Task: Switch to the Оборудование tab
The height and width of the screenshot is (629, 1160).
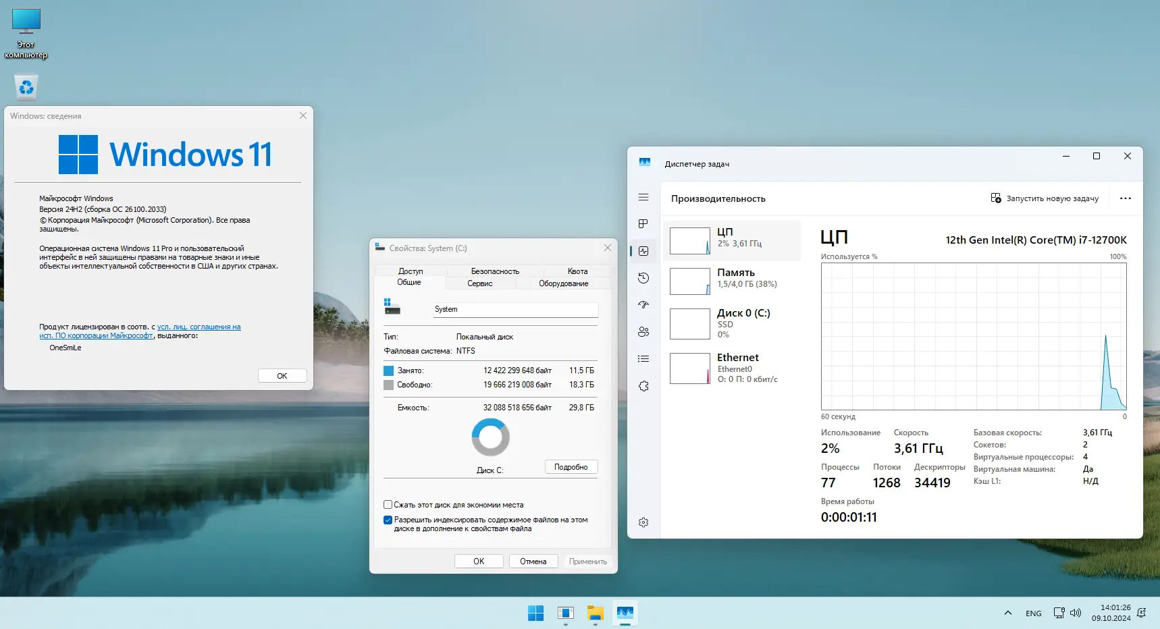Action: 563,283
